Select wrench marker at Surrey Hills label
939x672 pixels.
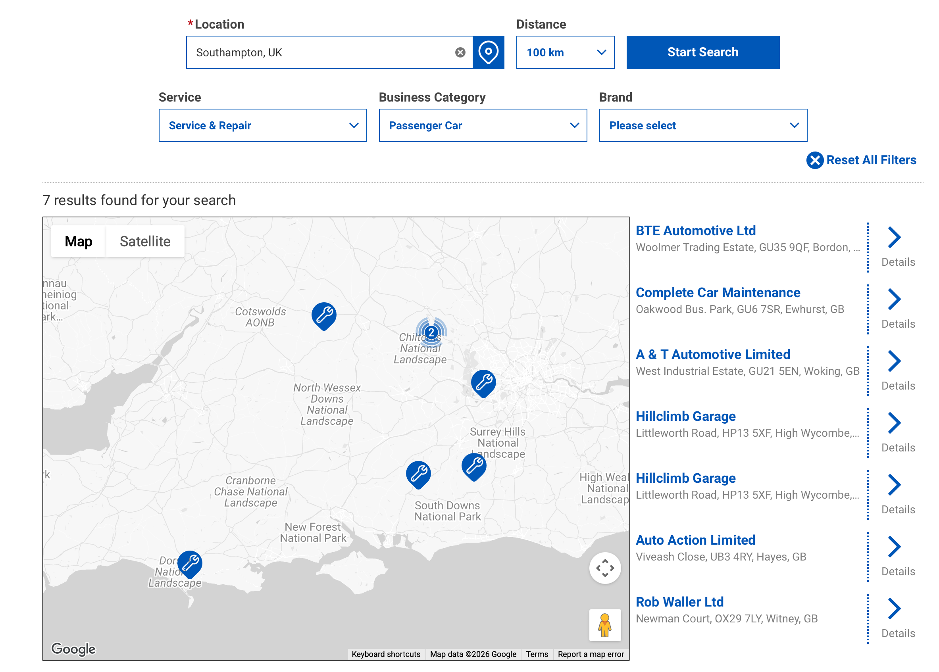click(473, 467)
